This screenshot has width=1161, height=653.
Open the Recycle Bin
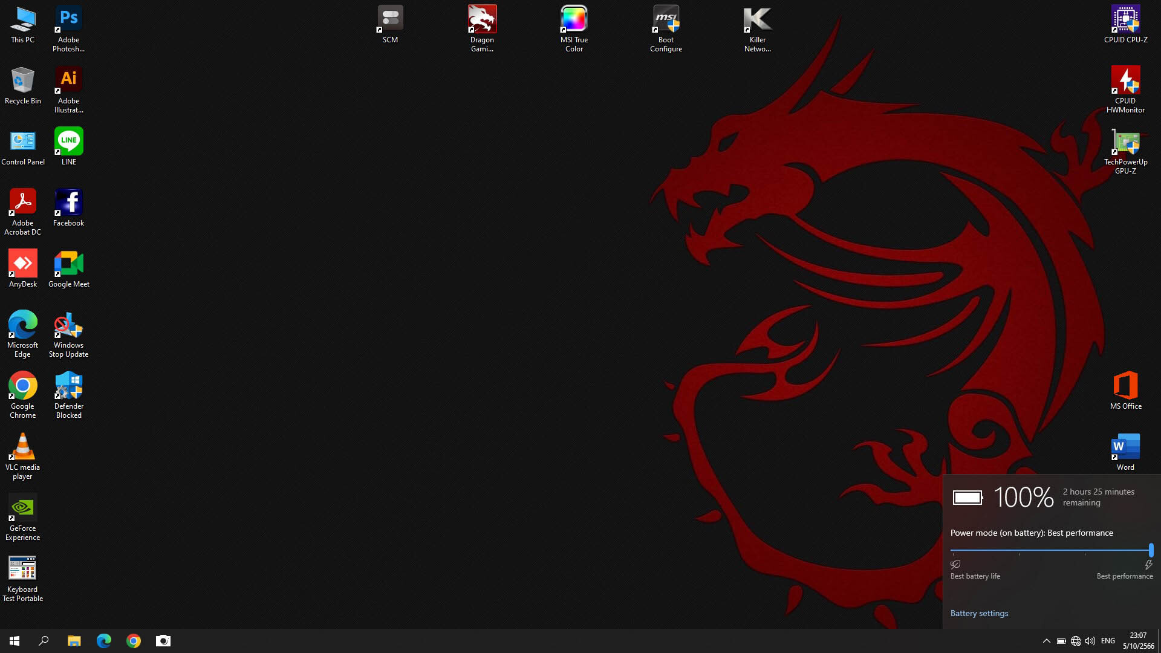22,86
